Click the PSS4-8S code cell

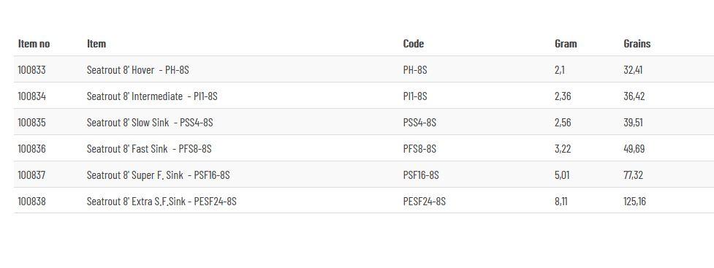(x=419, y=123)
